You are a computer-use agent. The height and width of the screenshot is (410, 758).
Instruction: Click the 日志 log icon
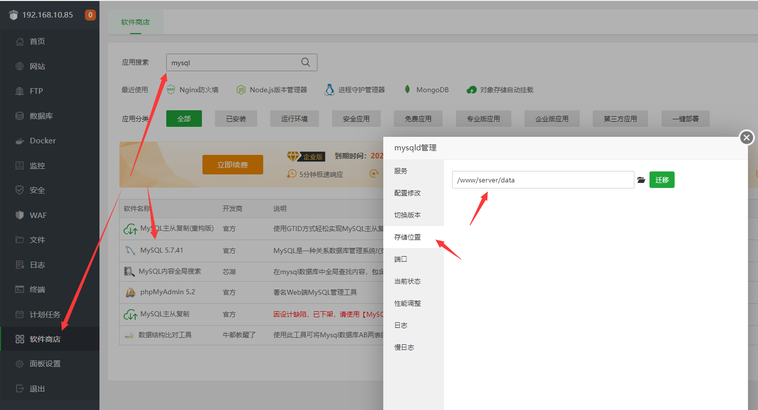pos(20,265)
